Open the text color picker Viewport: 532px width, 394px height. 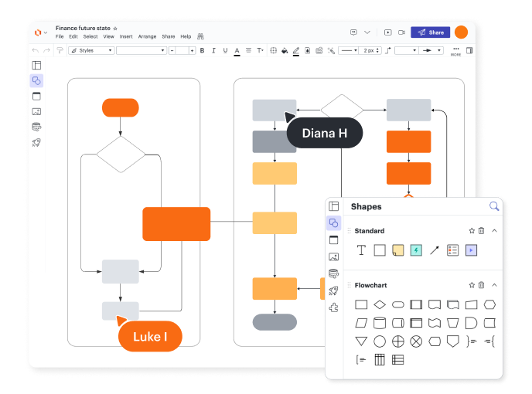(x=237, y=50)
